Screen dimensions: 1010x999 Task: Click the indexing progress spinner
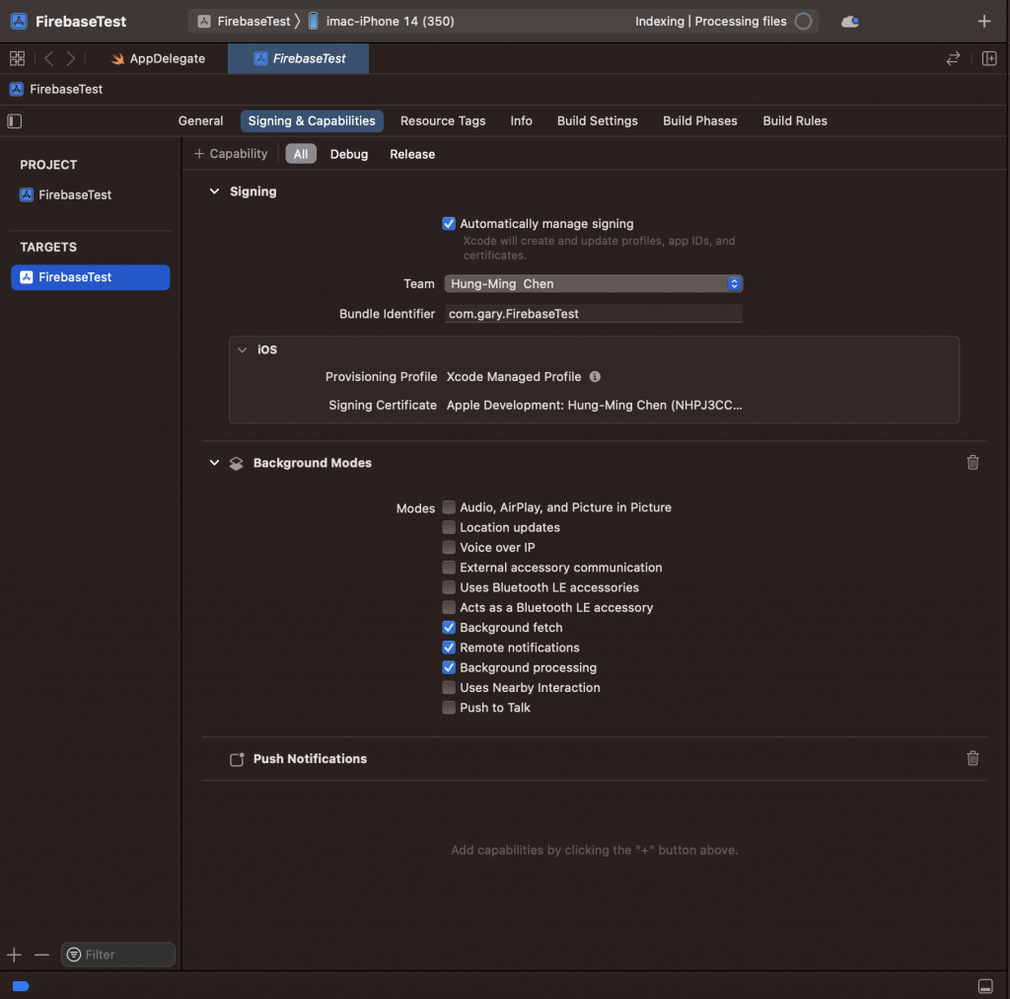click(803, 22)
